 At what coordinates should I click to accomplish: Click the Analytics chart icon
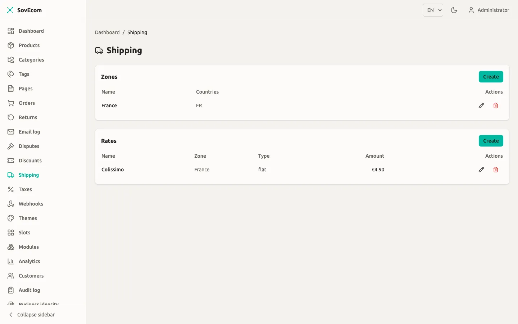11,261
